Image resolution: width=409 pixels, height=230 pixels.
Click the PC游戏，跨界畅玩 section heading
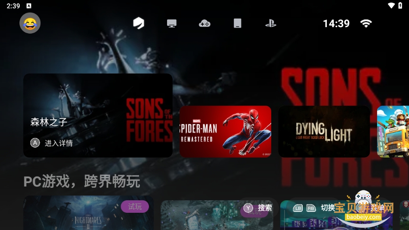pos(82,181)
